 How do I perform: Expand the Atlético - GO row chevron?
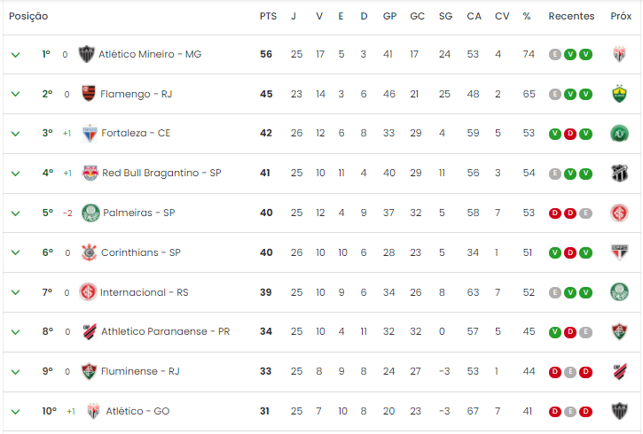[15, 412]
